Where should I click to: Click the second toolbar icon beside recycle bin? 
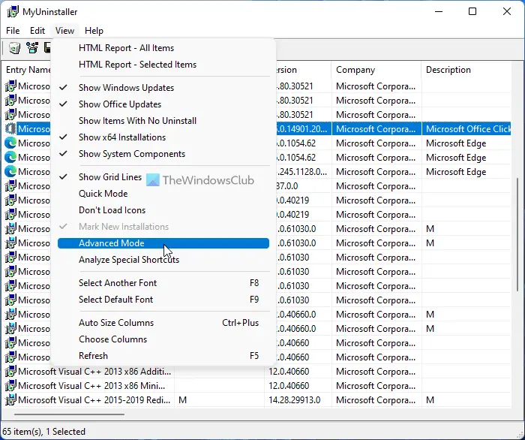click(32, 48)
